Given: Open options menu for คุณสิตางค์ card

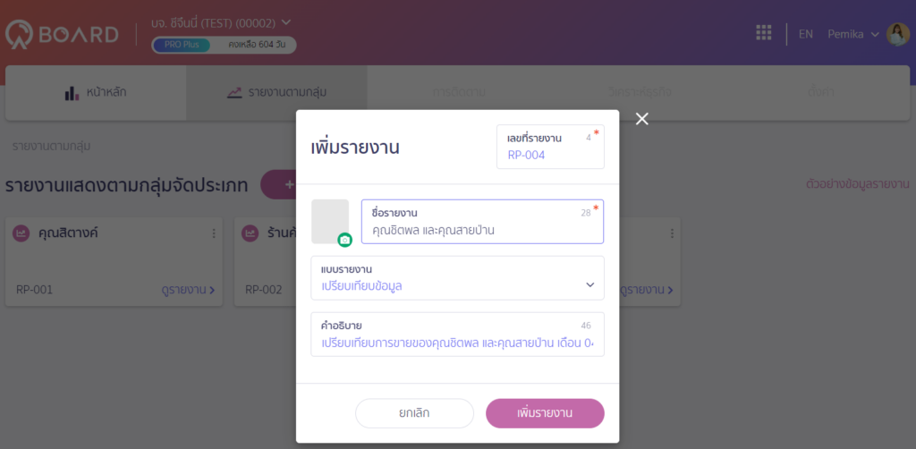Looking at the screenshot, I should [213, 233].
